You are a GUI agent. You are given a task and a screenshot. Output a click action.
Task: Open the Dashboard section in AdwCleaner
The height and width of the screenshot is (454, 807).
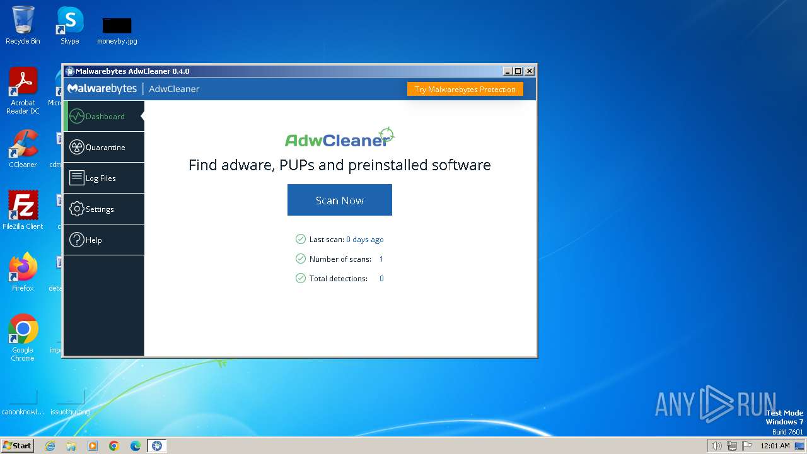pos(104,116)
